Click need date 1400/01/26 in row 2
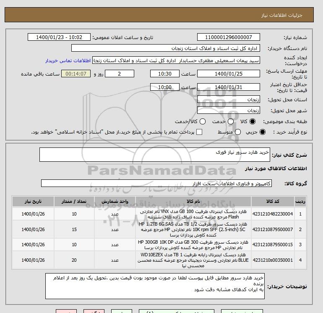 (33, 229)
